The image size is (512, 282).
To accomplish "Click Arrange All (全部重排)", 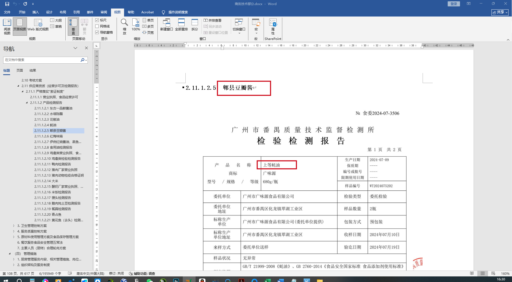I will tap(181, 25).
